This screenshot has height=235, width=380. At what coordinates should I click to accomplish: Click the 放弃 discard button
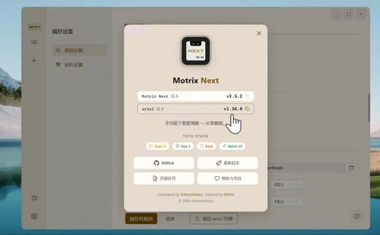coord(170,219)
